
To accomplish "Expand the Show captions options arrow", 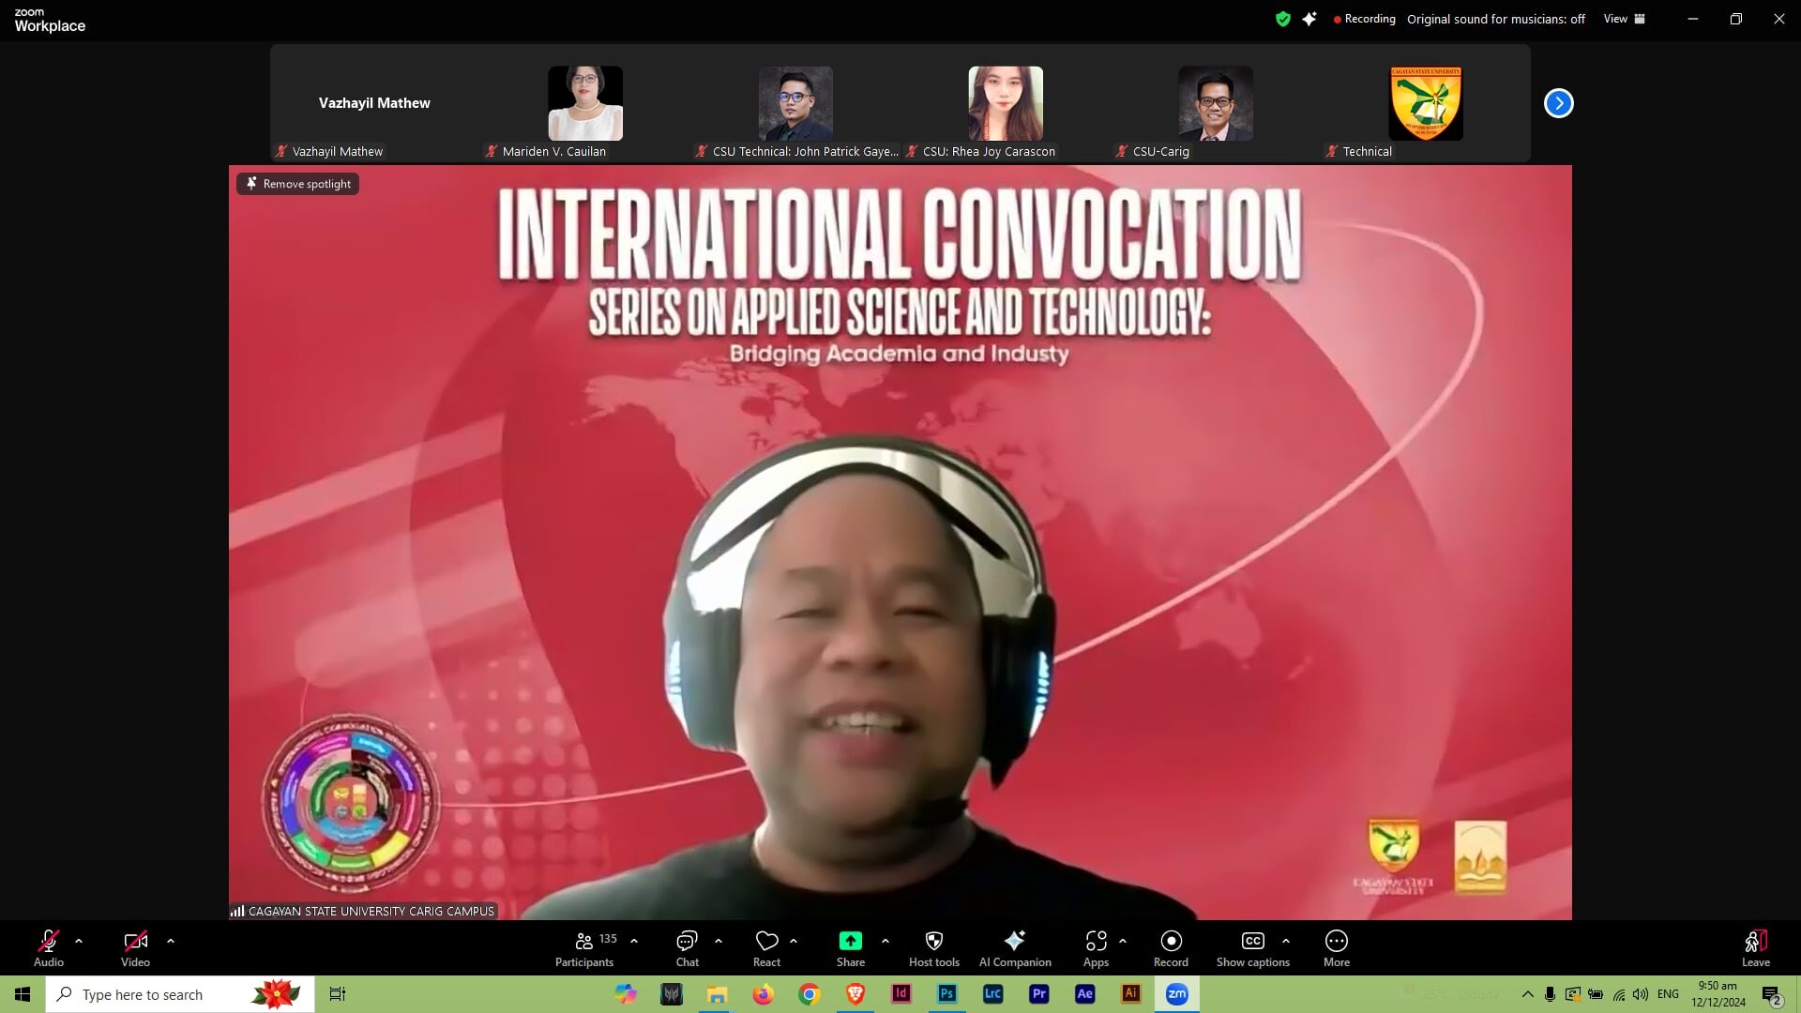I will (1286, 941).
